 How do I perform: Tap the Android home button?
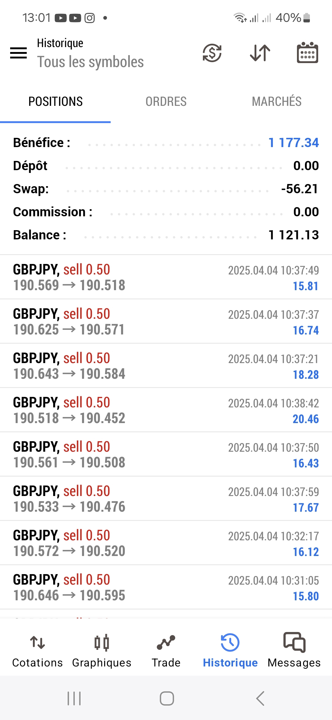click(167, 698)
